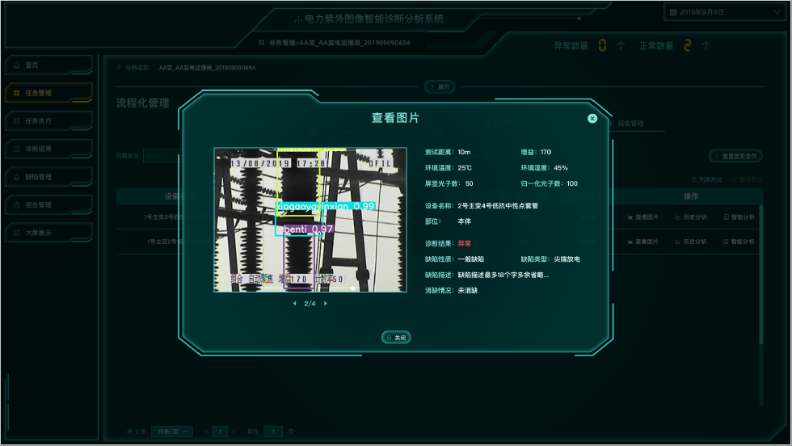Go to 诊断结果 in sidebar
The image size is (792, 446).
48,149
